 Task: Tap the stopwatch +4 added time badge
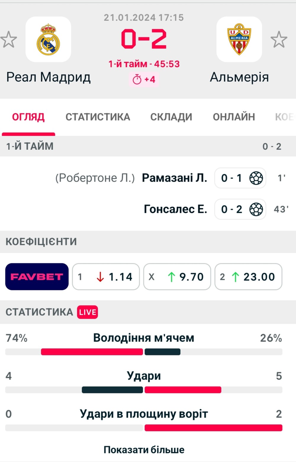click(x=144, y=79)
